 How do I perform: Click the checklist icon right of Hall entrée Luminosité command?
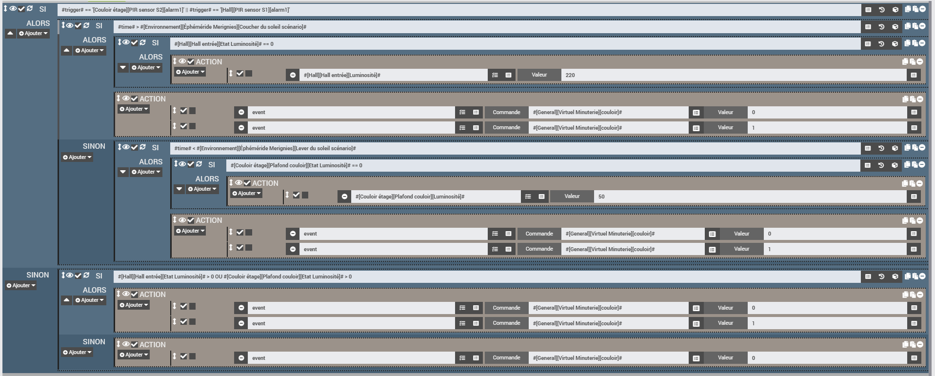(495, 75)
